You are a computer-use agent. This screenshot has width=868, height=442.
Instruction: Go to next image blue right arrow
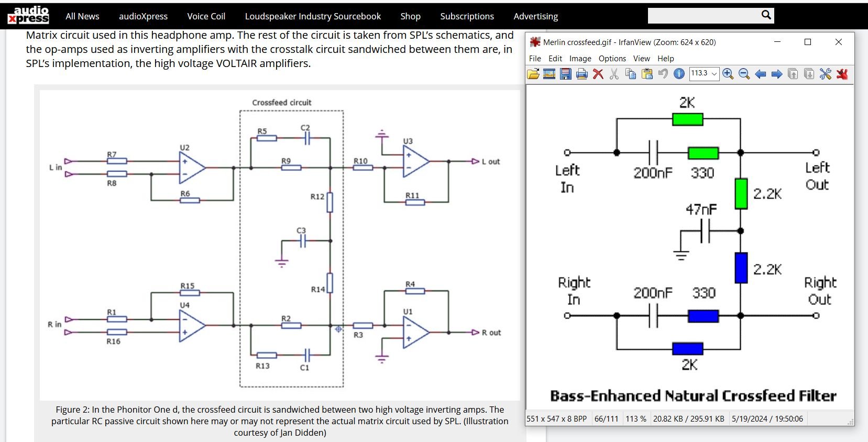tap(777, 74)
